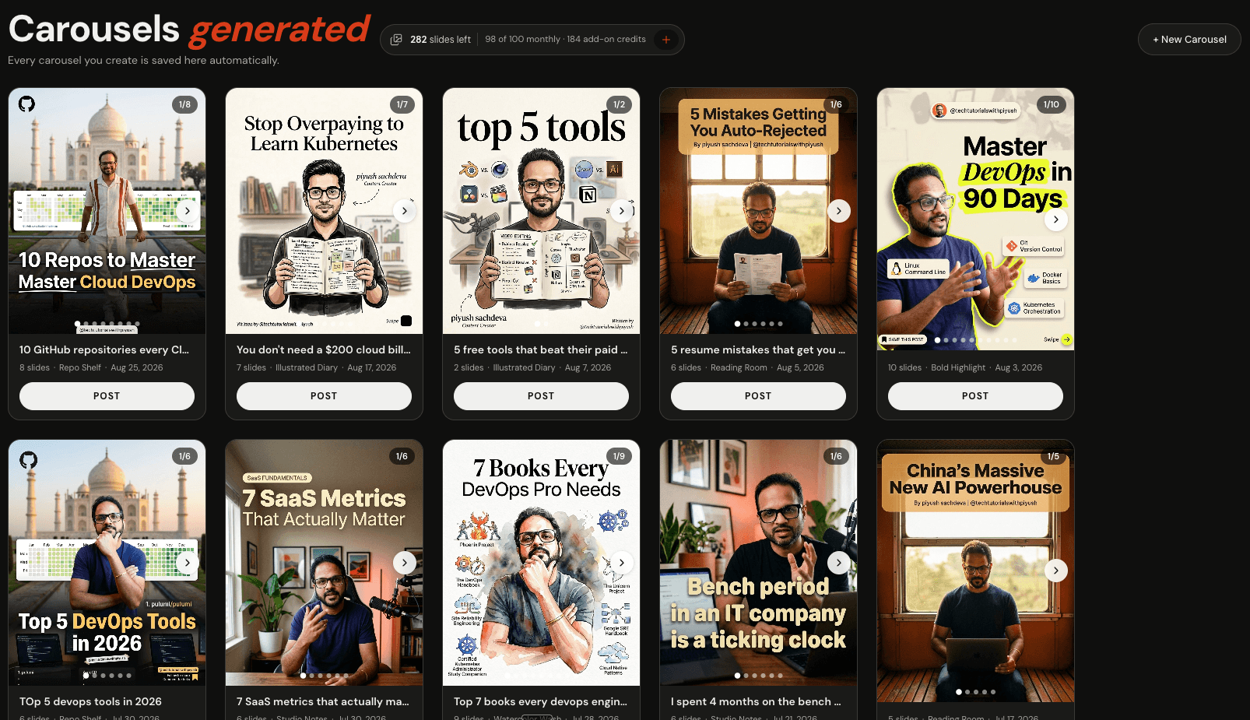Post the 5 free tools carousel
Image resolution: width=1250 pixels, height=720 pixels.
pos(541,396)
